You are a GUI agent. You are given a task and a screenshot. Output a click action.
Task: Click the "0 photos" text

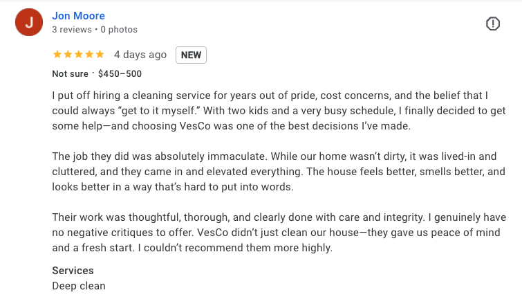tap(119, 30)
